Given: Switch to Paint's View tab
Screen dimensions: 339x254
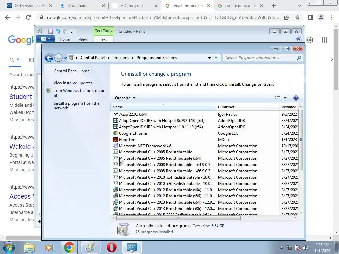Looking at the screenshot, I should coord(83,39).
